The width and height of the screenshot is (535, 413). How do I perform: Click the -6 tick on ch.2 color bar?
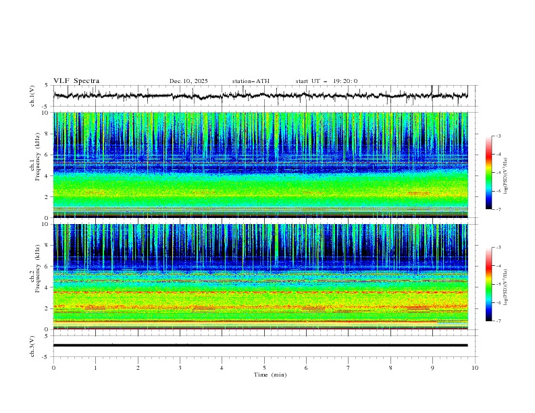[498, 302]
